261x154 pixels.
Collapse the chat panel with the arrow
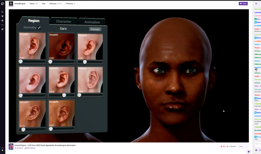coord(250,3)
